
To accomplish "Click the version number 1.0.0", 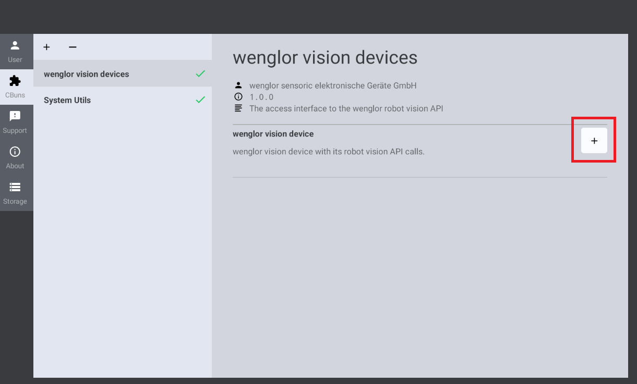I will pyautogui.click(x=261, y=97).
